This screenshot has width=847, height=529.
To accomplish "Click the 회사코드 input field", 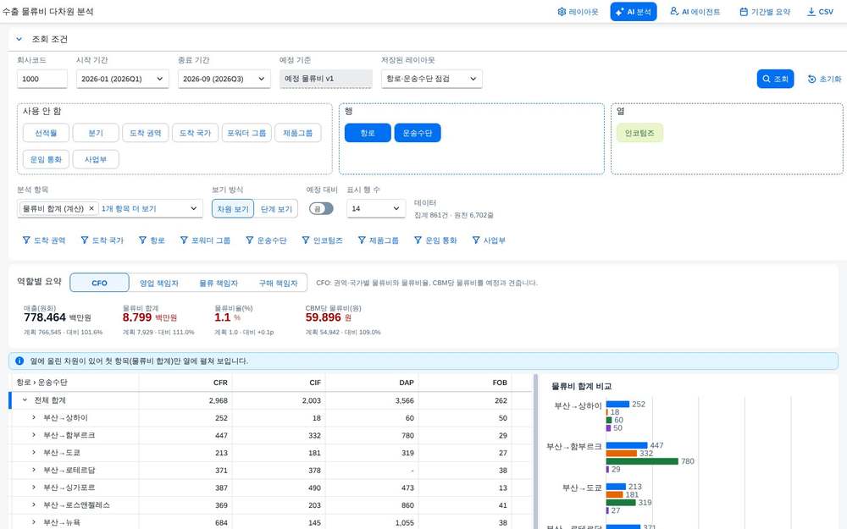I will [42, 79].
